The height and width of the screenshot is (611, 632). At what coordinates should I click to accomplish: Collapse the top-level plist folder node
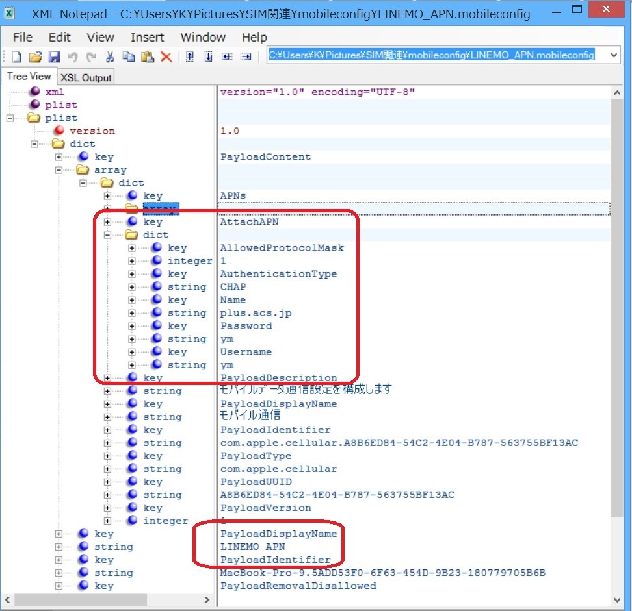point(10,118)
